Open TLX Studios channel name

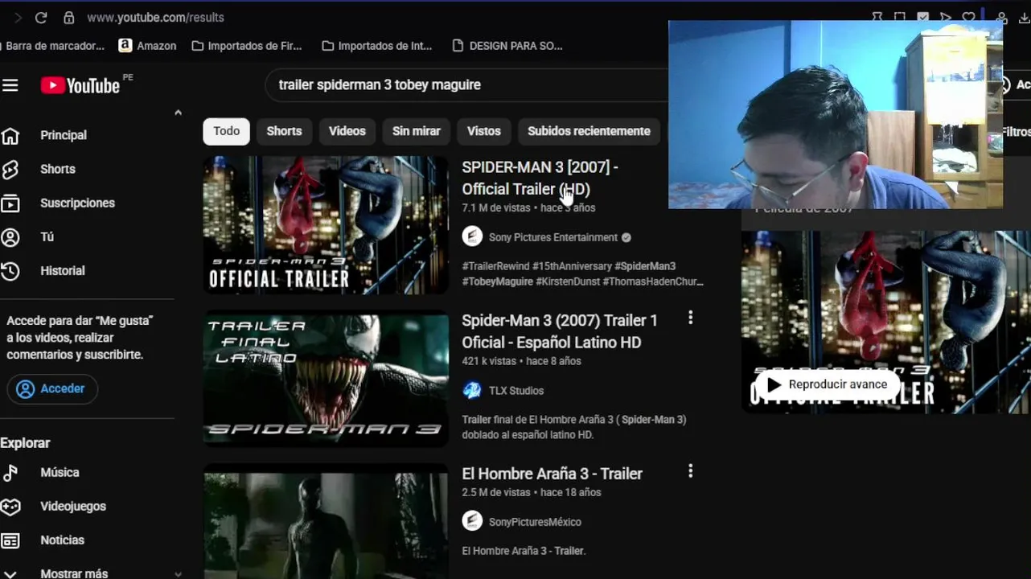click(x=516, y=391)
